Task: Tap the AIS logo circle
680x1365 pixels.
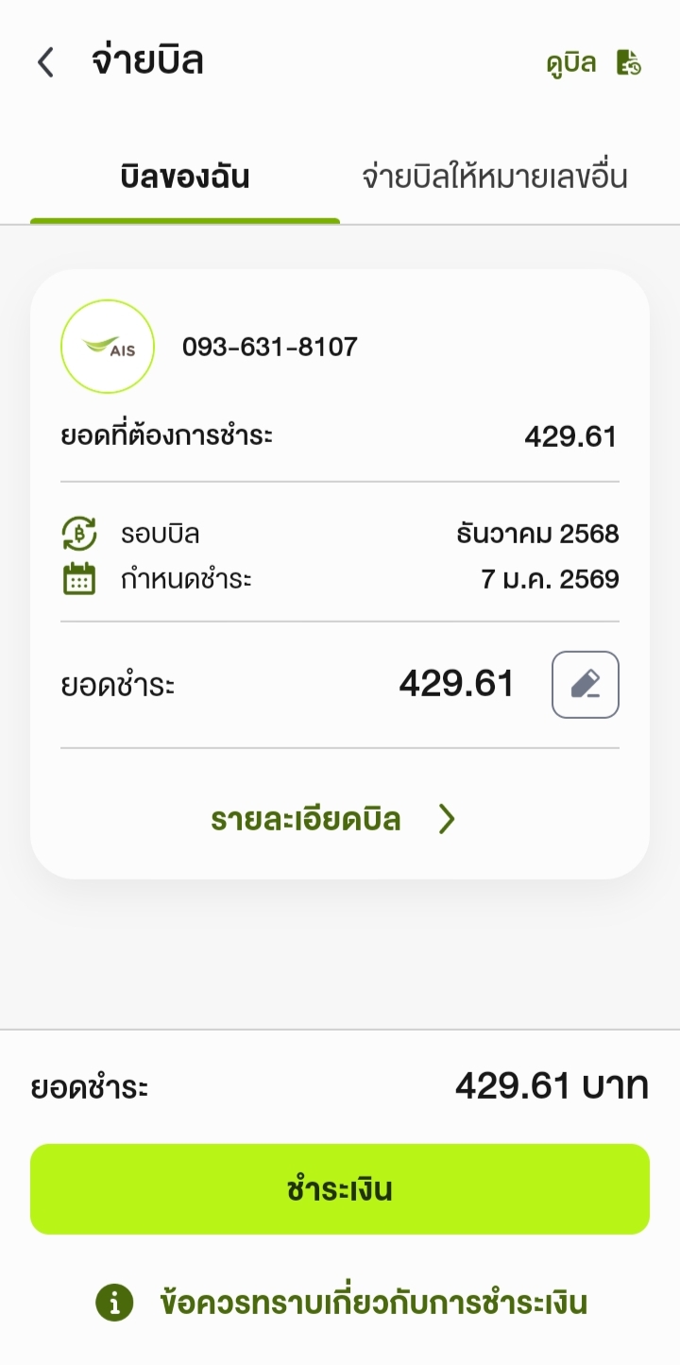Action: [x=107, y=347]
